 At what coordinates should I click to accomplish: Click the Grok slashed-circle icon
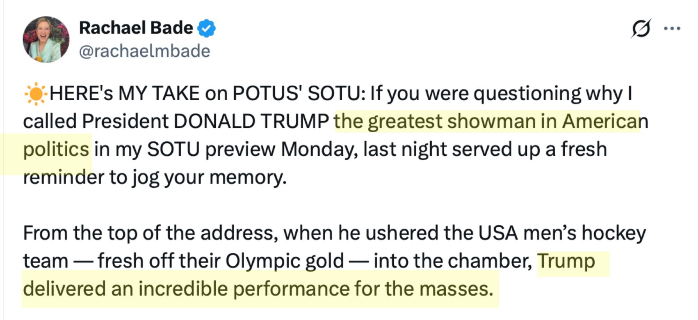click(x=641, y=28)
